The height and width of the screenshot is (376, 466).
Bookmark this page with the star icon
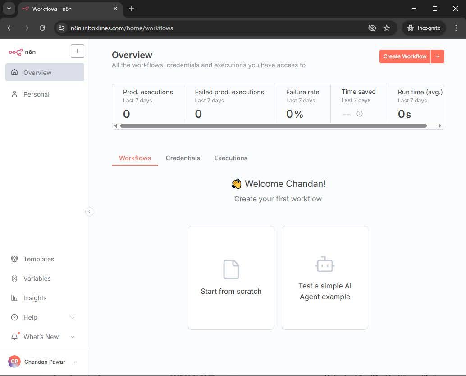coord(387,28)
